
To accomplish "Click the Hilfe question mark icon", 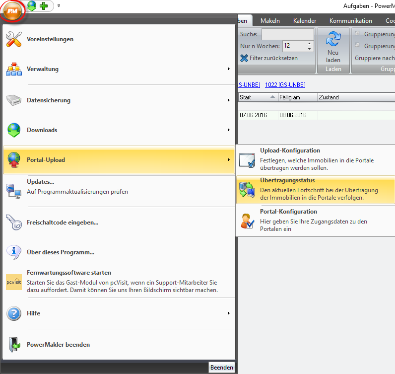I will pyautogui.click(x=14, y=313).
